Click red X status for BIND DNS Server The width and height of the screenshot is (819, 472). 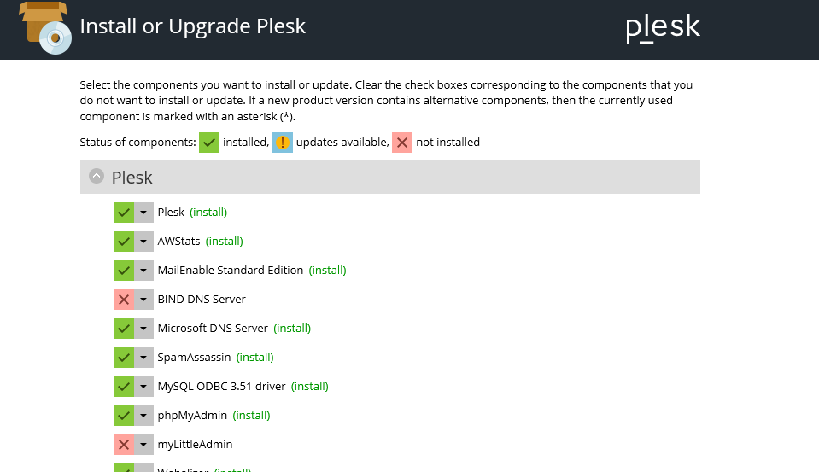pyautogui.click(x=124, y=300)
